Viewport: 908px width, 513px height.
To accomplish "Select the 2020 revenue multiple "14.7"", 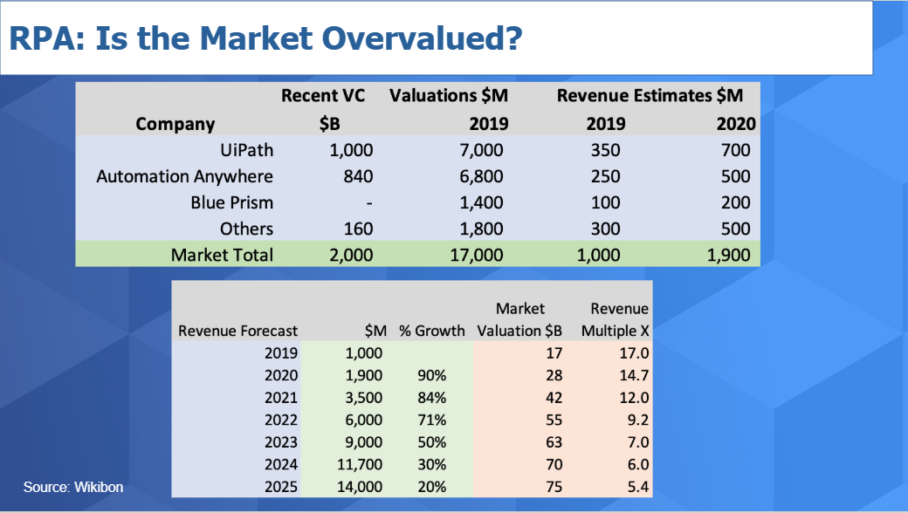I will (634, 375).
